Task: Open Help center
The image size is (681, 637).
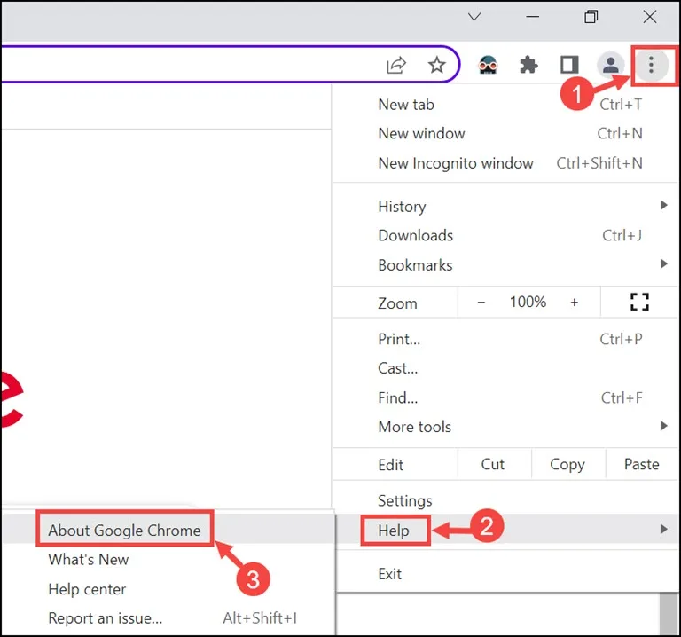Action: click(x=168, y=589)
